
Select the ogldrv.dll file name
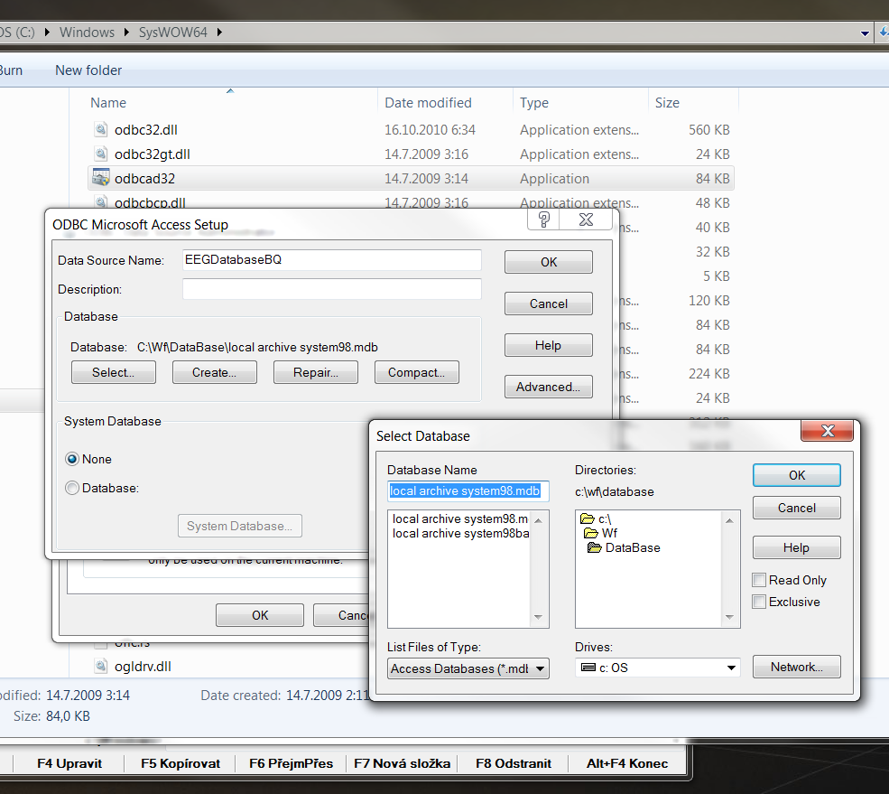coord(143,666)
